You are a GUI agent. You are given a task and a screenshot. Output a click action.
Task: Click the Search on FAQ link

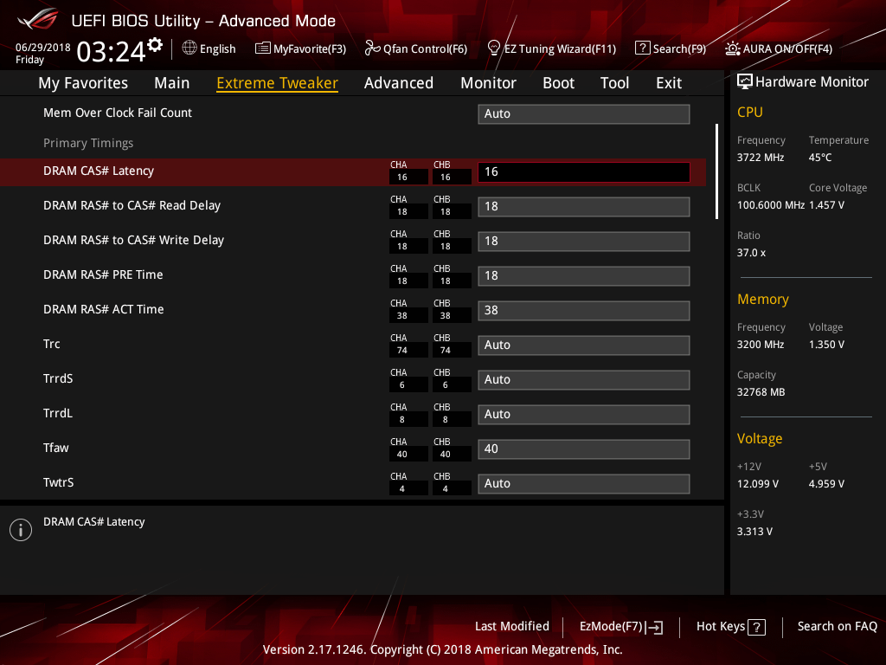837,626
